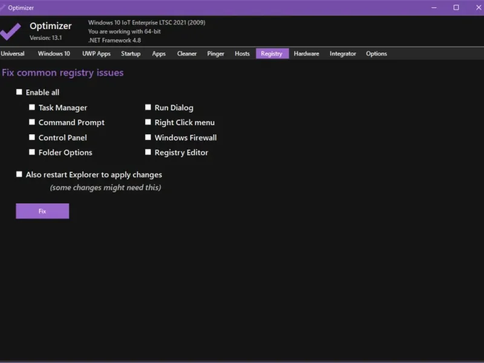Tick the Task Manager checkbox
Screen dimensions: 484x363
32,107
